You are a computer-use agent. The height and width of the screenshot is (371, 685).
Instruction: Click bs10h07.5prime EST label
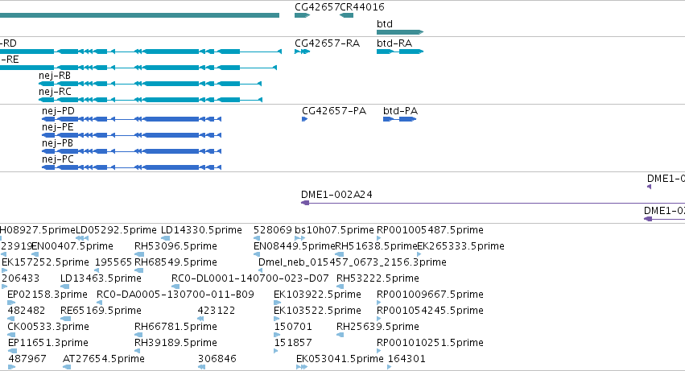pyautogui.click(x=334, y=230)
